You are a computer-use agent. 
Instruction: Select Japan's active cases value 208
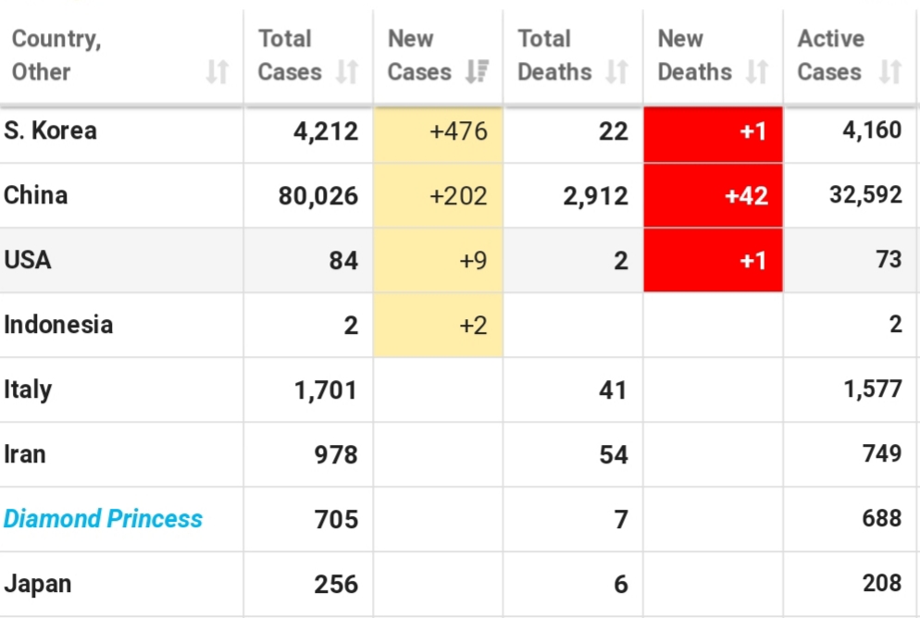pos(882,584)
